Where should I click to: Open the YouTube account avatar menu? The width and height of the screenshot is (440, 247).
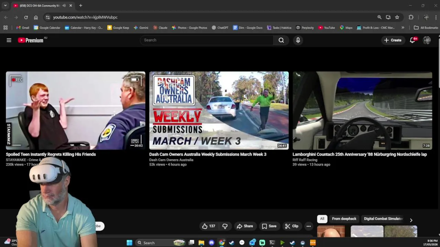tap(427, 40)
